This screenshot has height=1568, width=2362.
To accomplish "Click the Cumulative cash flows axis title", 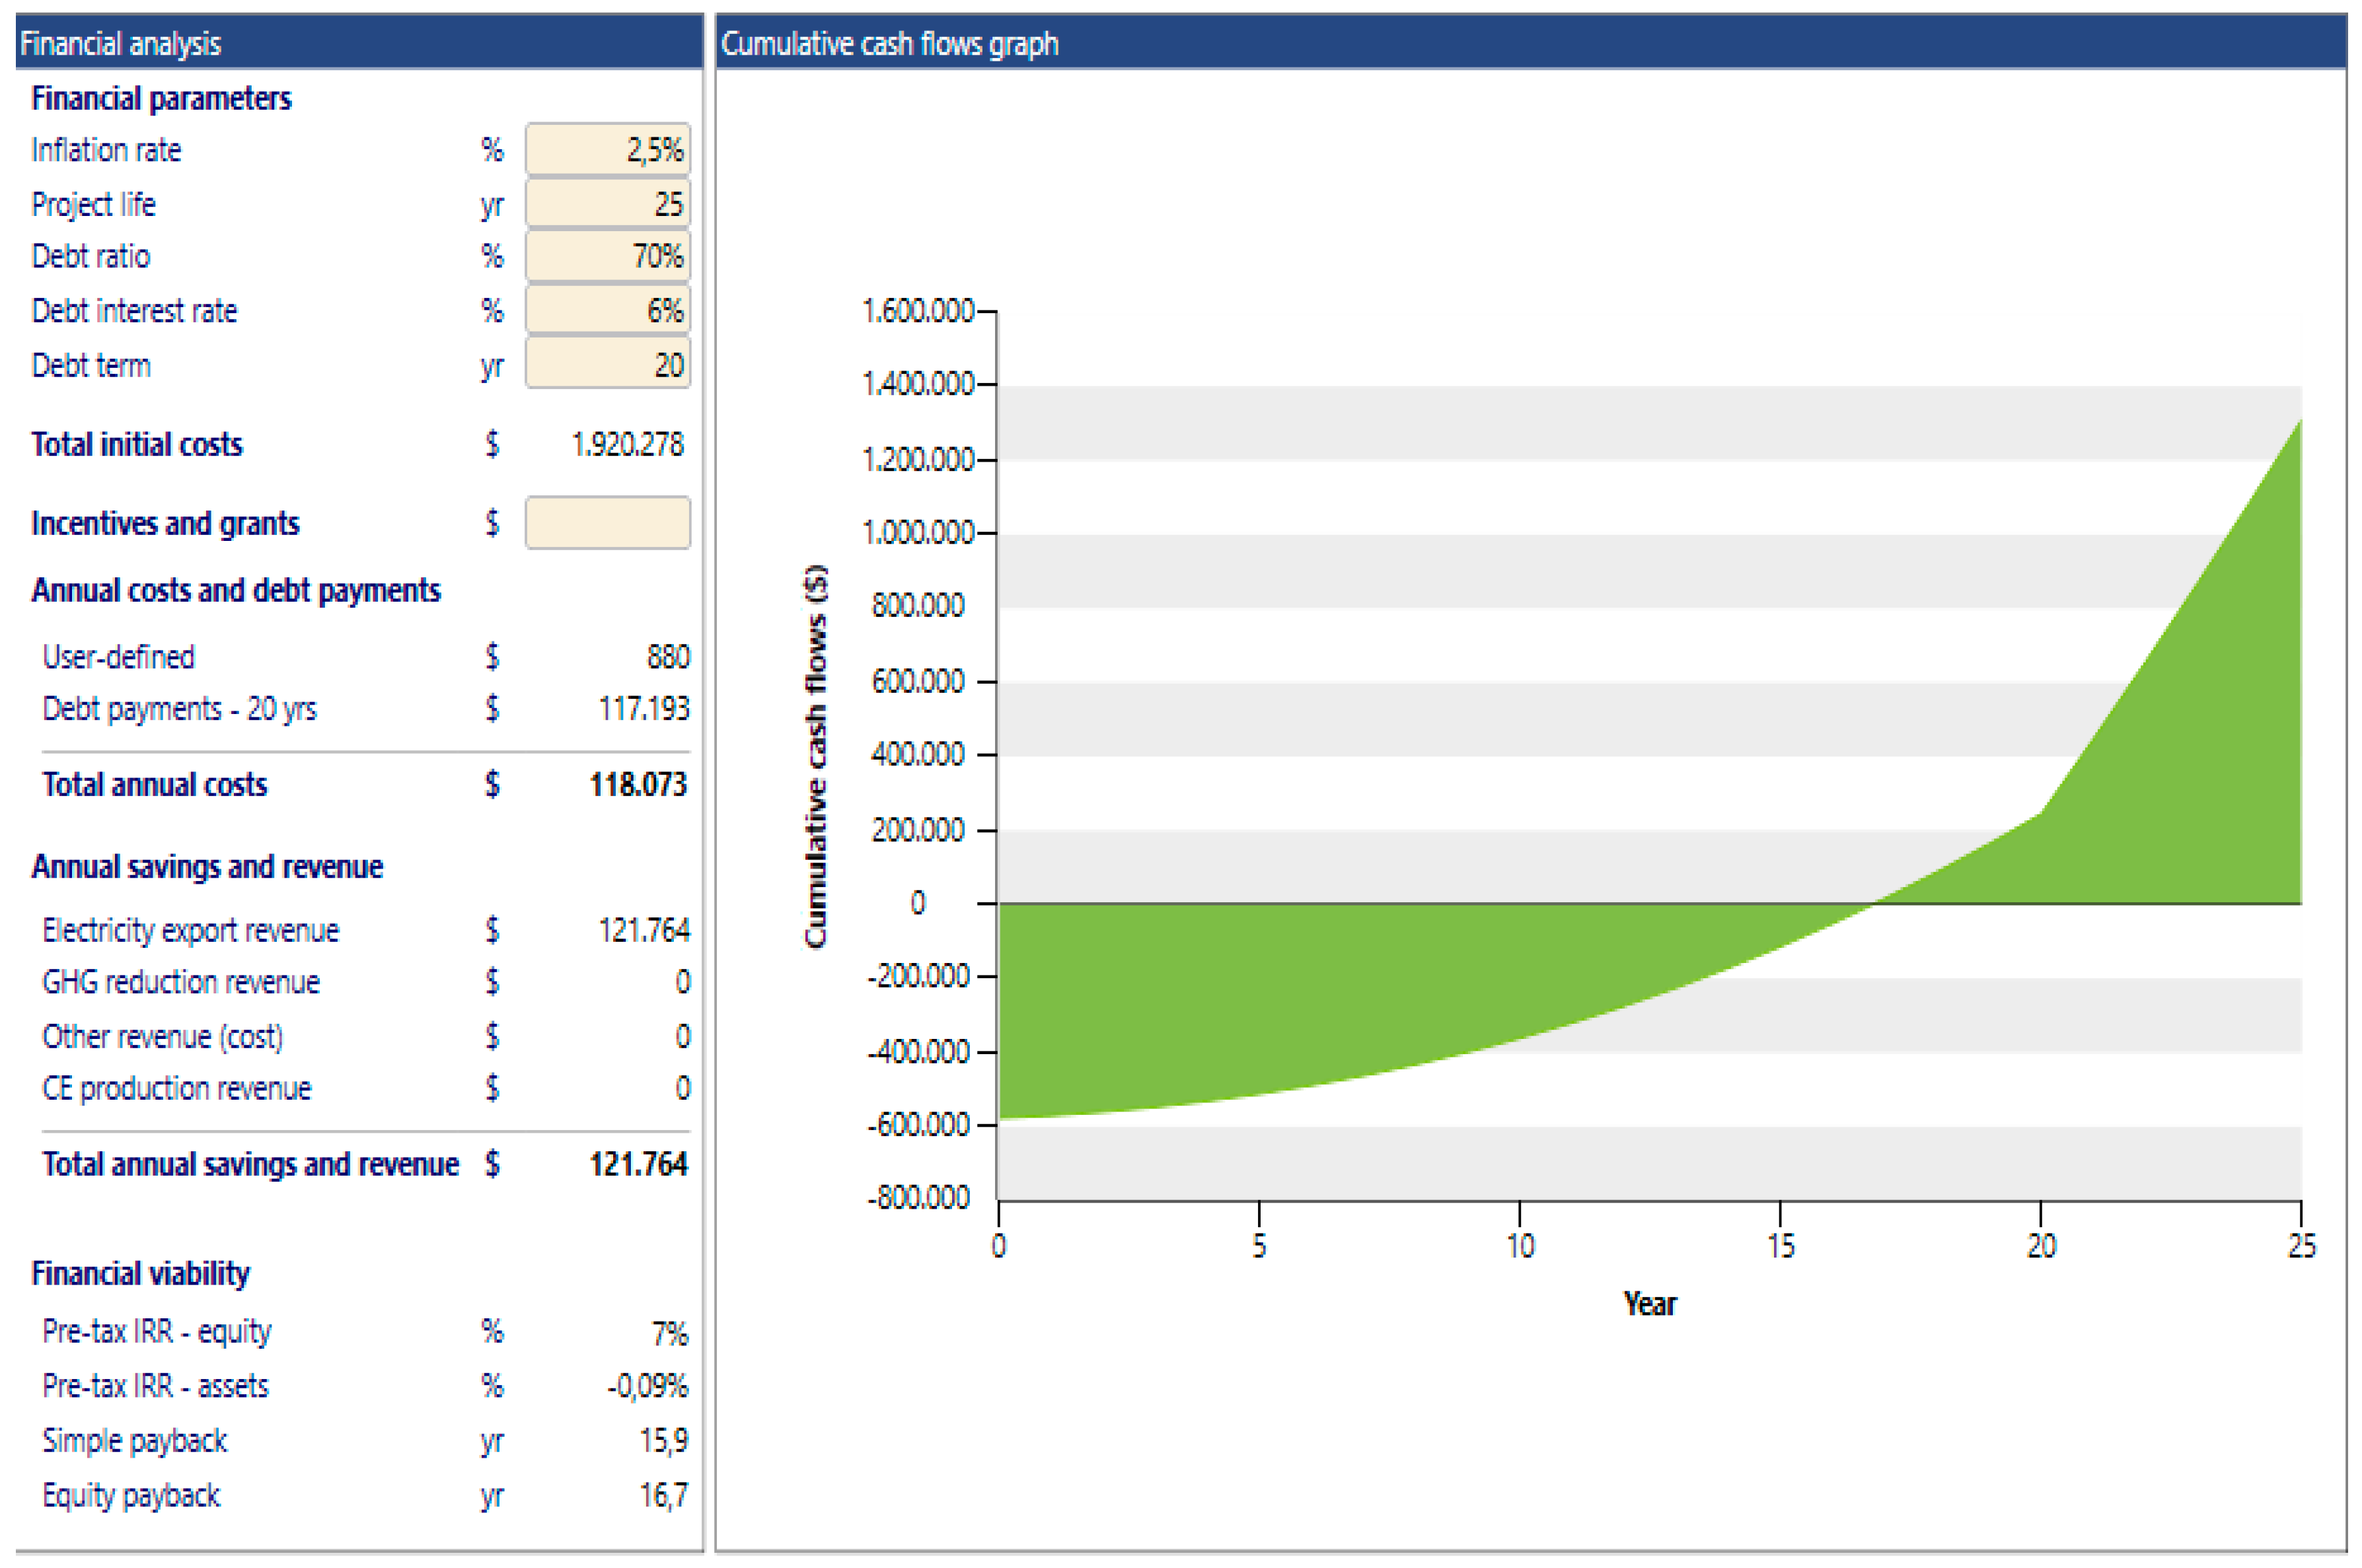I will point(815,756).
